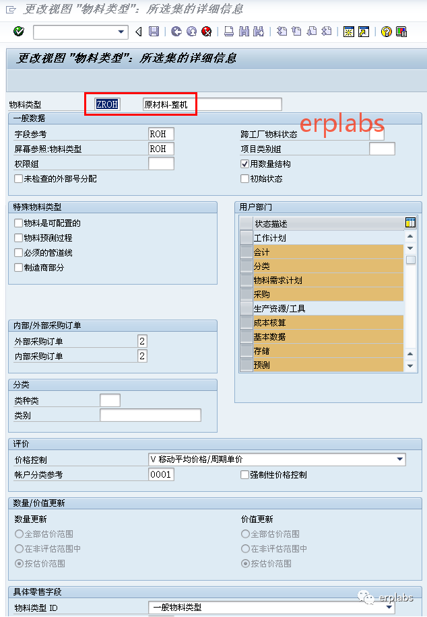Viewport: 427px width, 617px height.
Task: Uncheck 用数量结构 checkbox
Action: coord(245,164)
